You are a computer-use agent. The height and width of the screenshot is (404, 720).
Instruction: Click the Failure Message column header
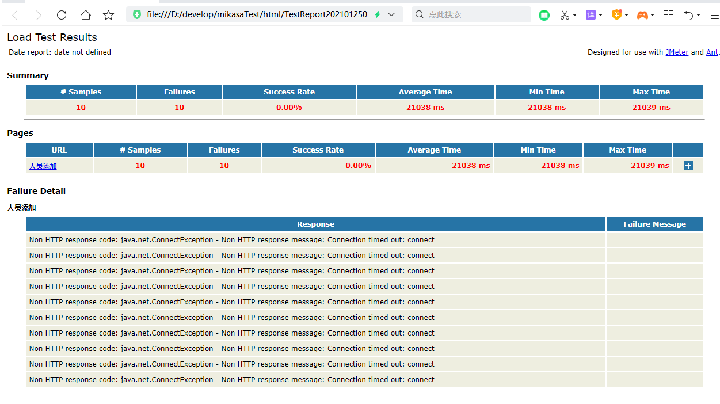(x=655, y=224)
